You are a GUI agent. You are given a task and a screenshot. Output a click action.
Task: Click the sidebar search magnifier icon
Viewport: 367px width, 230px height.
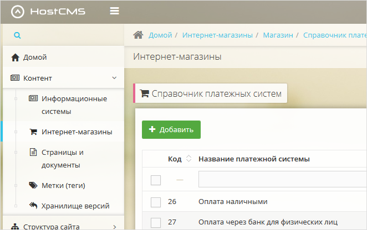click(x=17, y=35)
